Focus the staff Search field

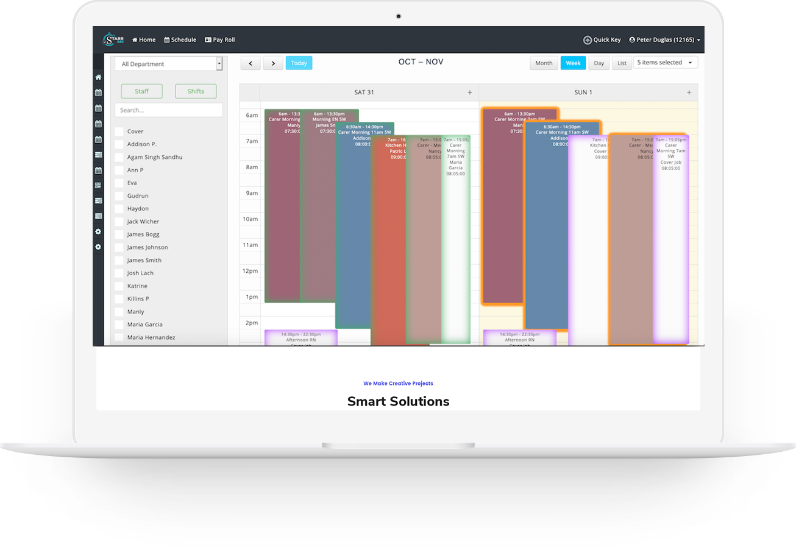(169, 110)
